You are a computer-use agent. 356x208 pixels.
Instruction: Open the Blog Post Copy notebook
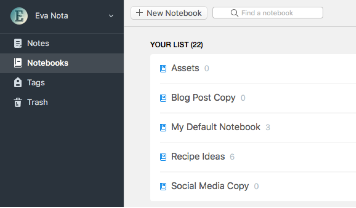[203, 98]
